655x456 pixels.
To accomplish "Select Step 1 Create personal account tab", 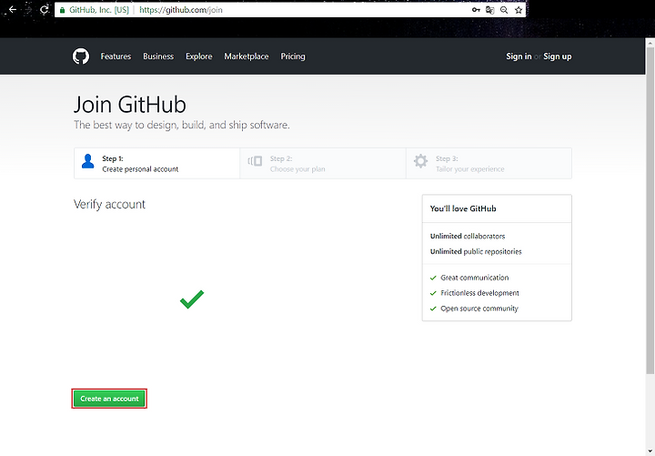I will coord(157,164).
